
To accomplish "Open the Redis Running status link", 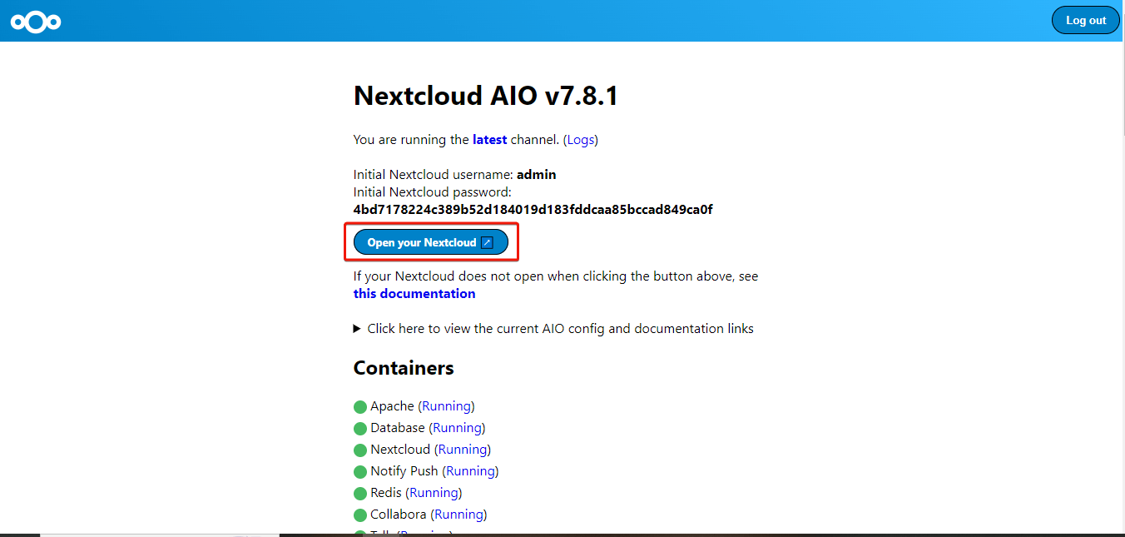I will point(434,492).
